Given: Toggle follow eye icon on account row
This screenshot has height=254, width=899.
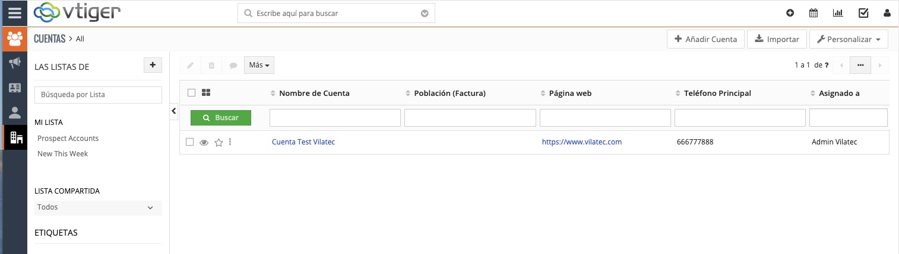Looking at the screenshot, I should 204,142.
